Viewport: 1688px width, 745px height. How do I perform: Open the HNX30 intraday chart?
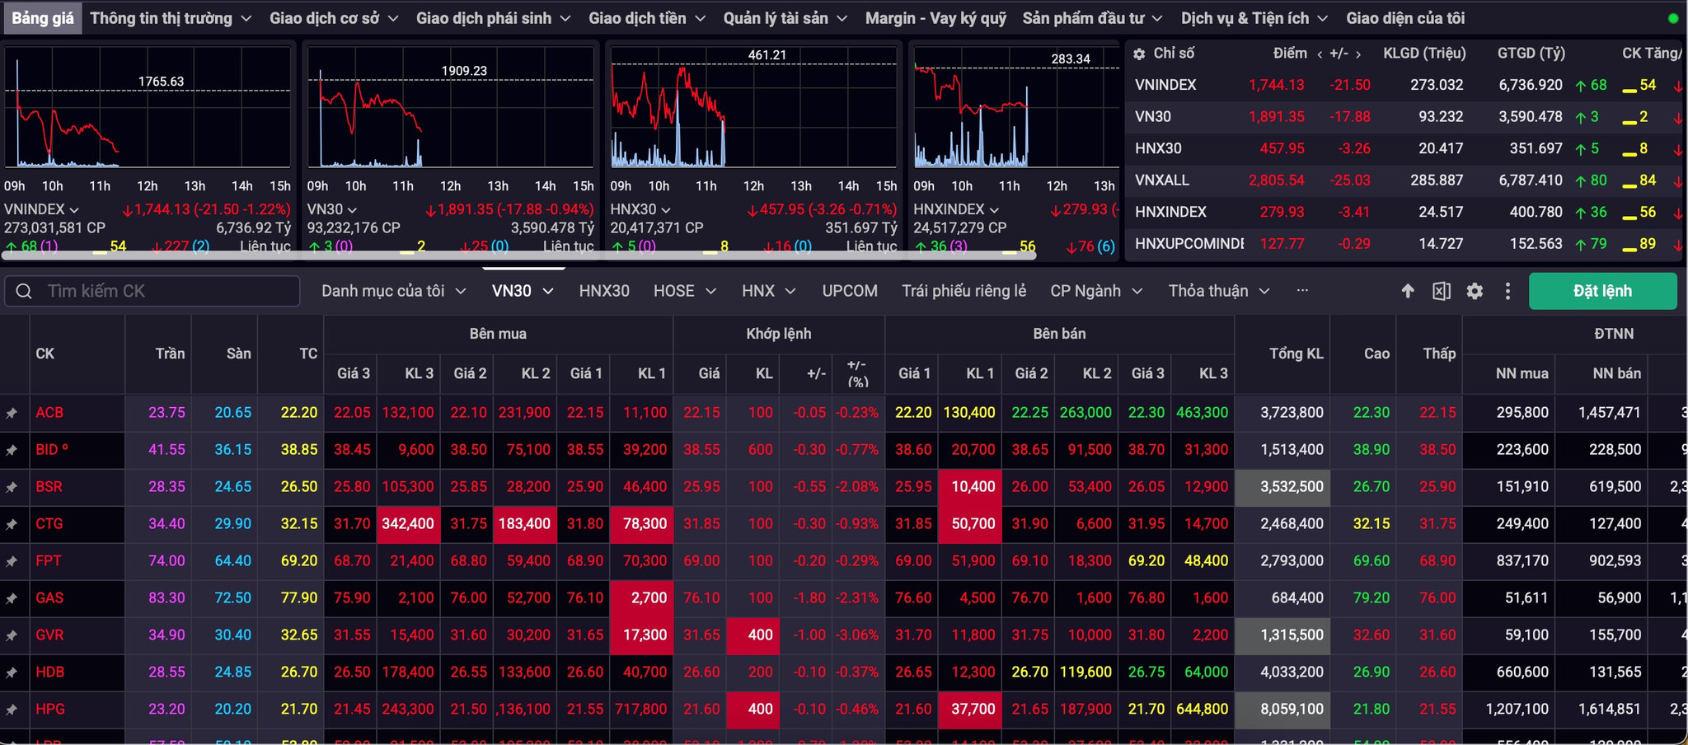pos(753,107)
